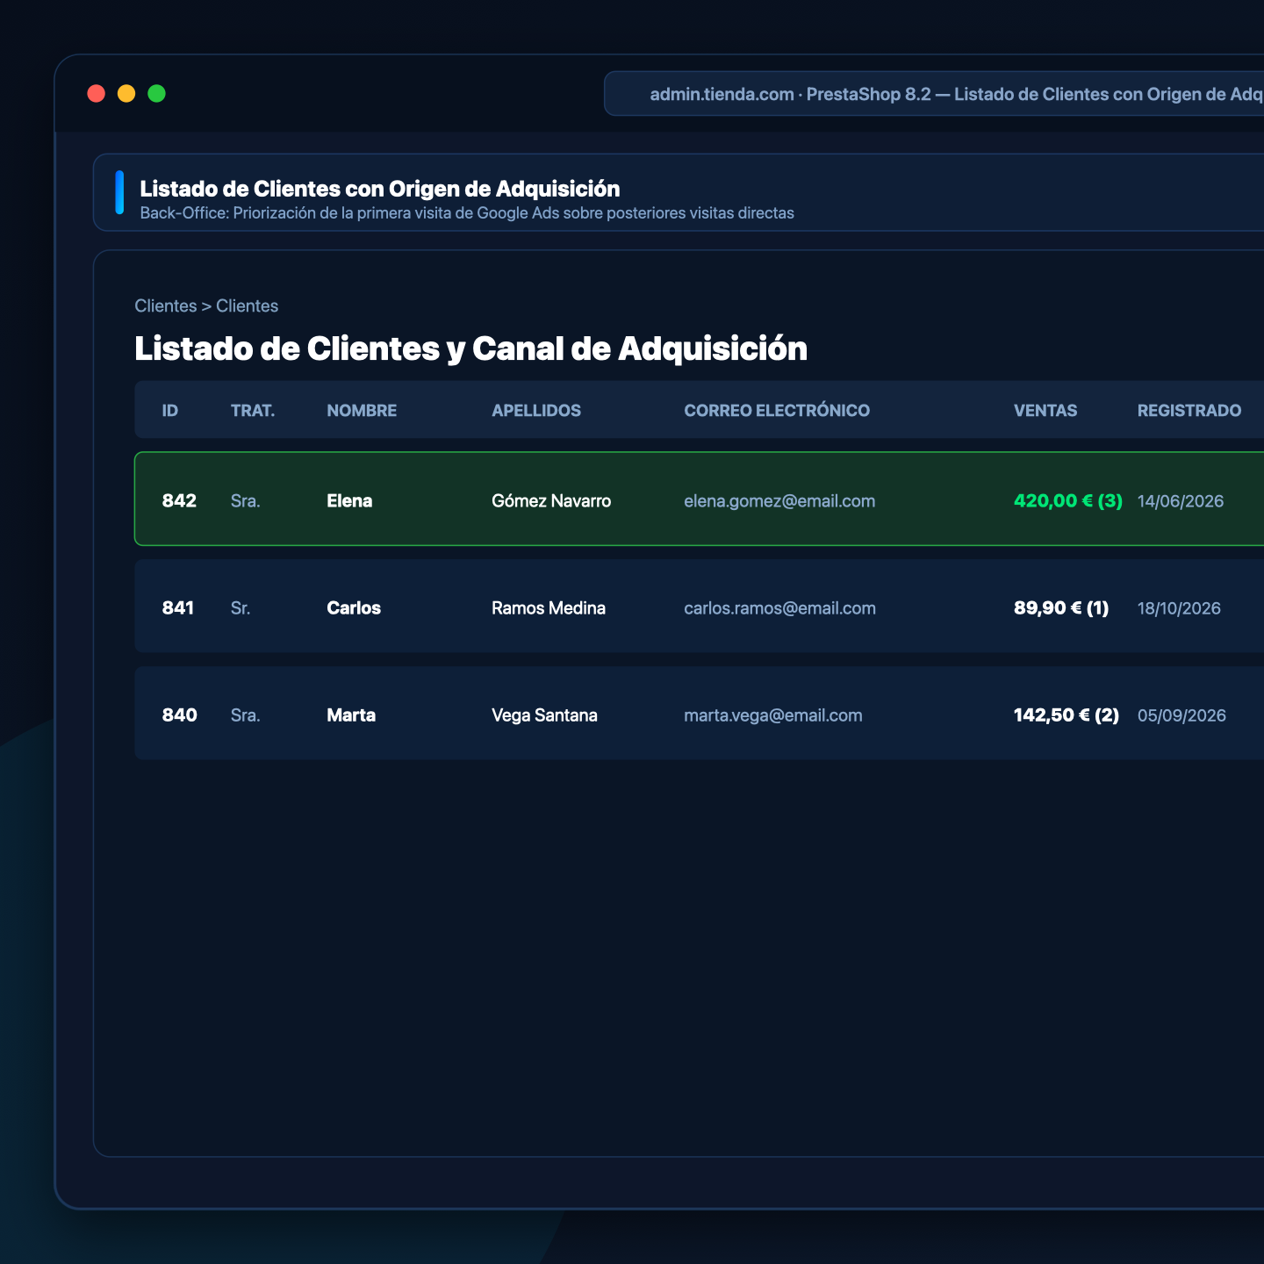This screenshot has height=1264, width=1264.
Task: Click sales value 142,50 € (2)
Action: 1066,715
